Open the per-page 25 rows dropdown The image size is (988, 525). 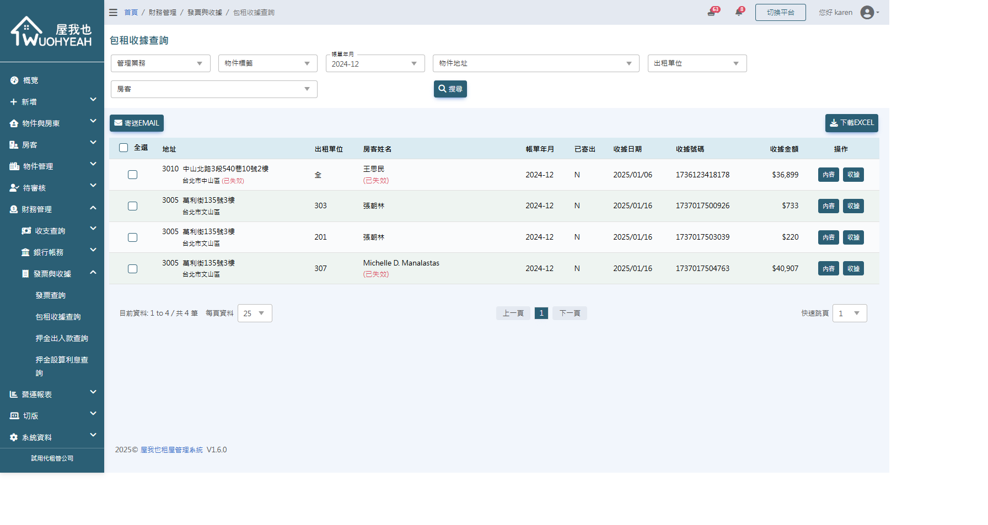pyautogui.click(x=255, y=313)
